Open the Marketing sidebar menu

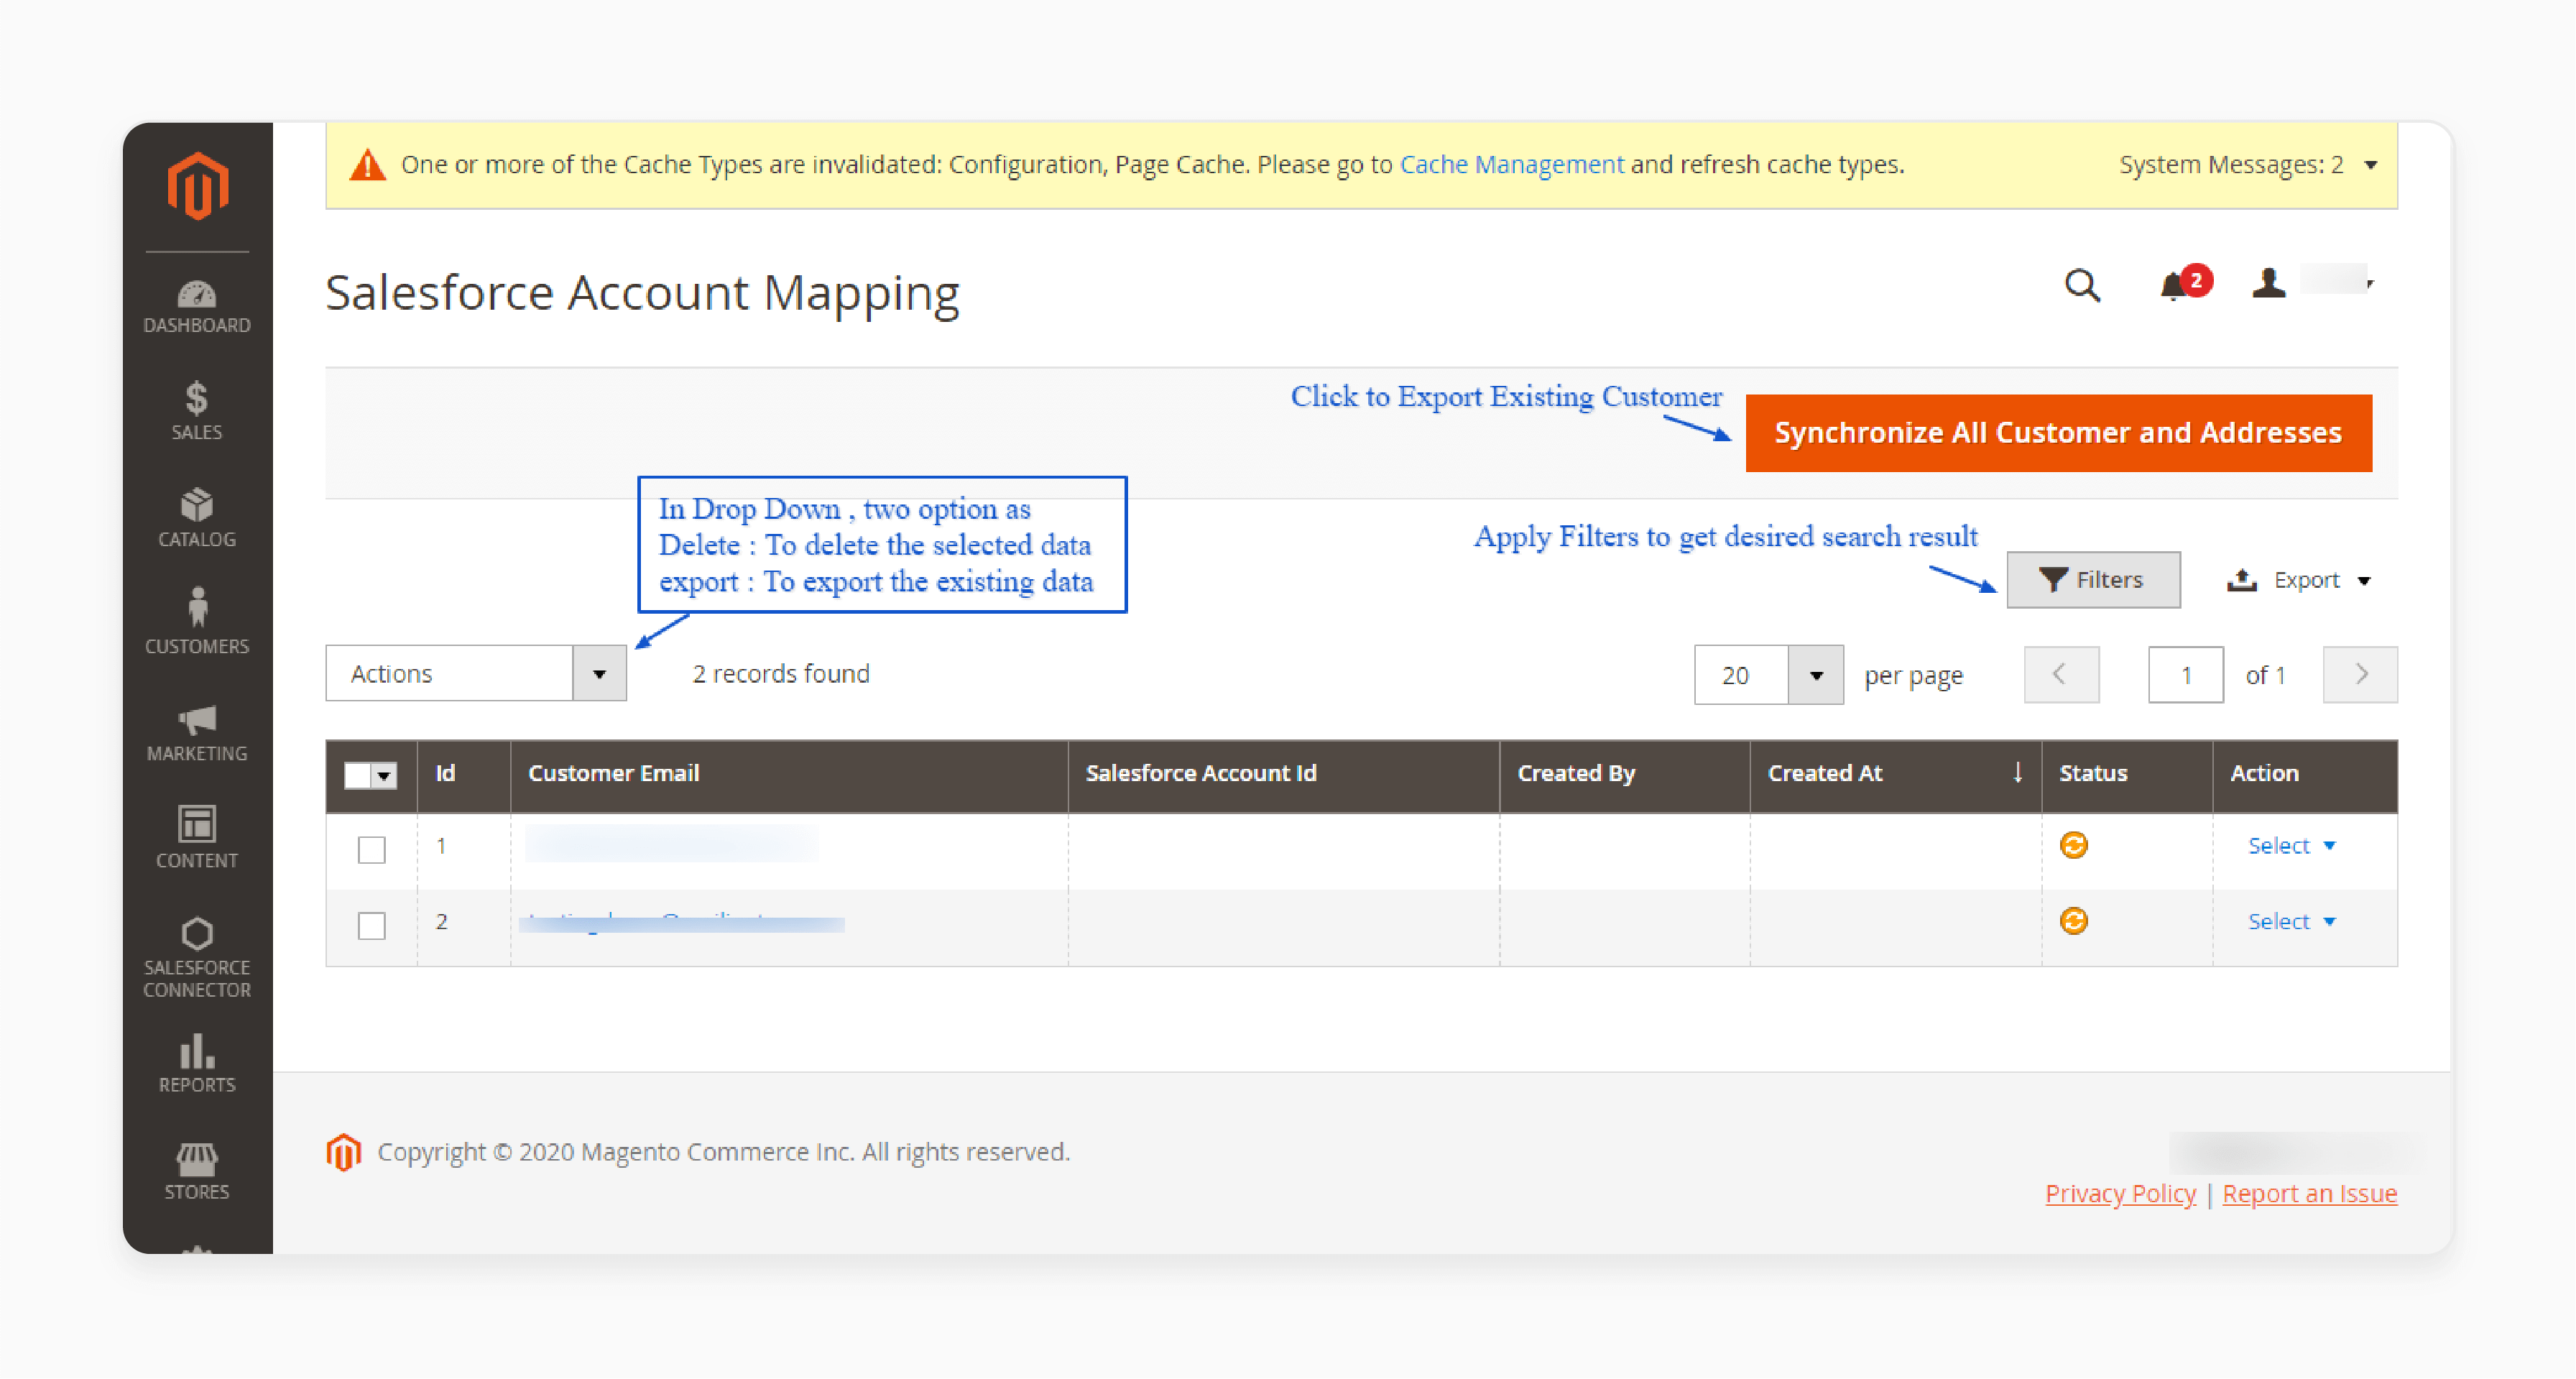point(197,734)
